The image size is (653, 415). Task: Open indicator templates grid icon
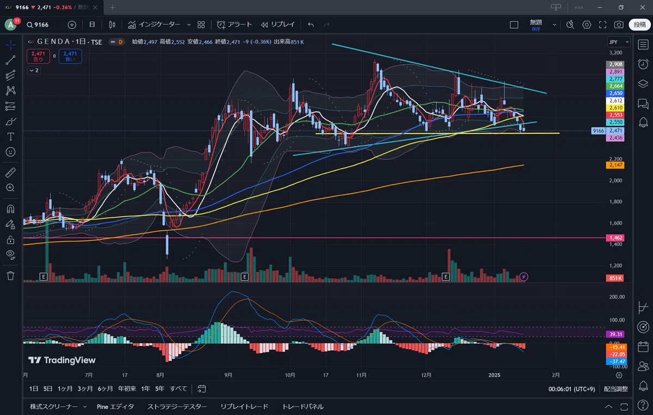(201, 24)
